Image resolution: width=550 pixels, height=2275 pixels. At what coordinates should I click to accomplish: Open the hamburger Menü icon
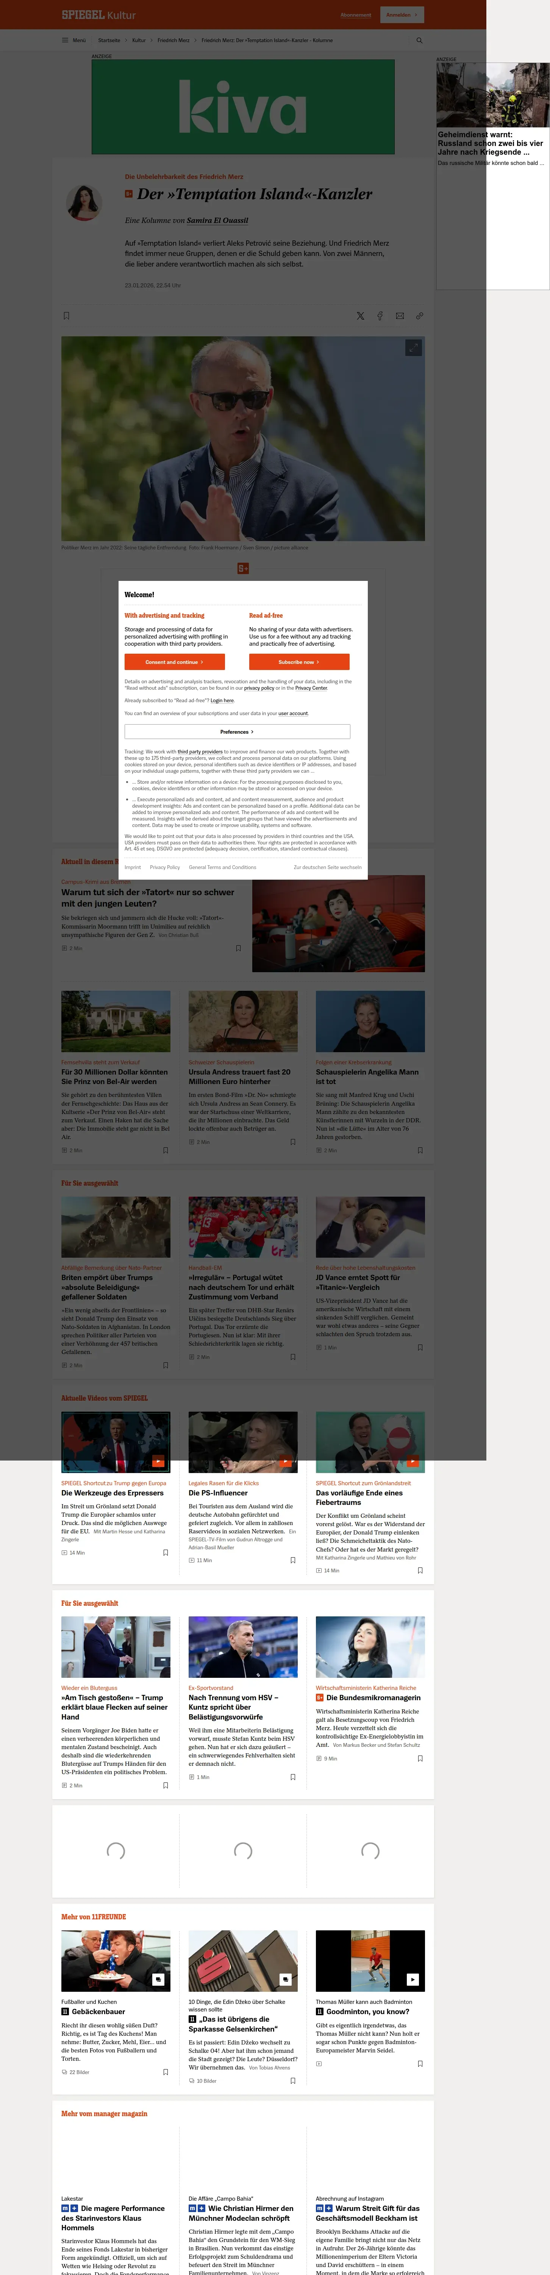click(x=64, y=40)
